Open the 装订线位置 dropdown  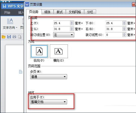(x=64, y=35)
